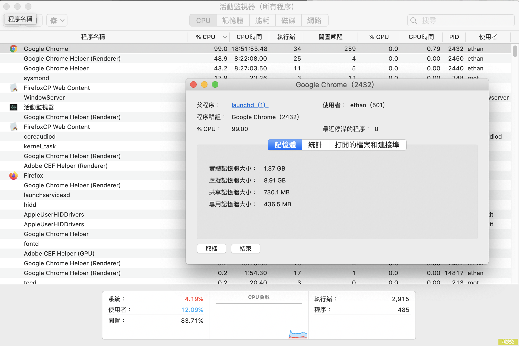Click the vertical scrollbar of process list
The height and width of the screenshot is (346, 519).
point(515,51)
